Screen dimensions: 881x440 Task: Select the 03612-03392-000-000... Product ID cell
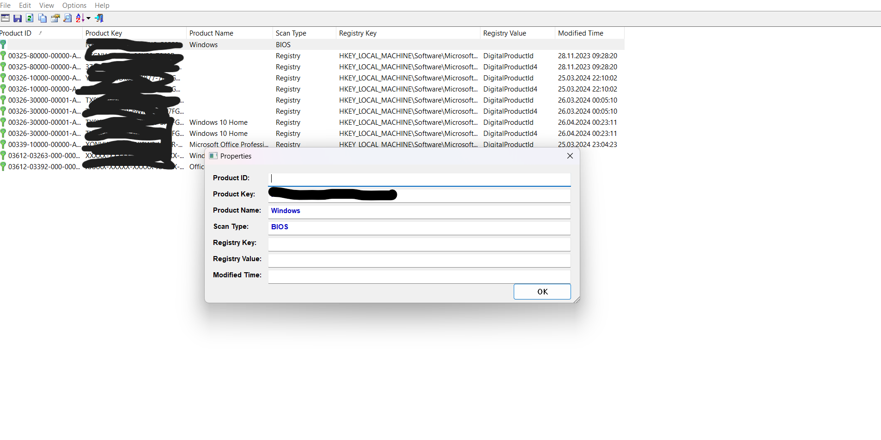pos(44,167)
